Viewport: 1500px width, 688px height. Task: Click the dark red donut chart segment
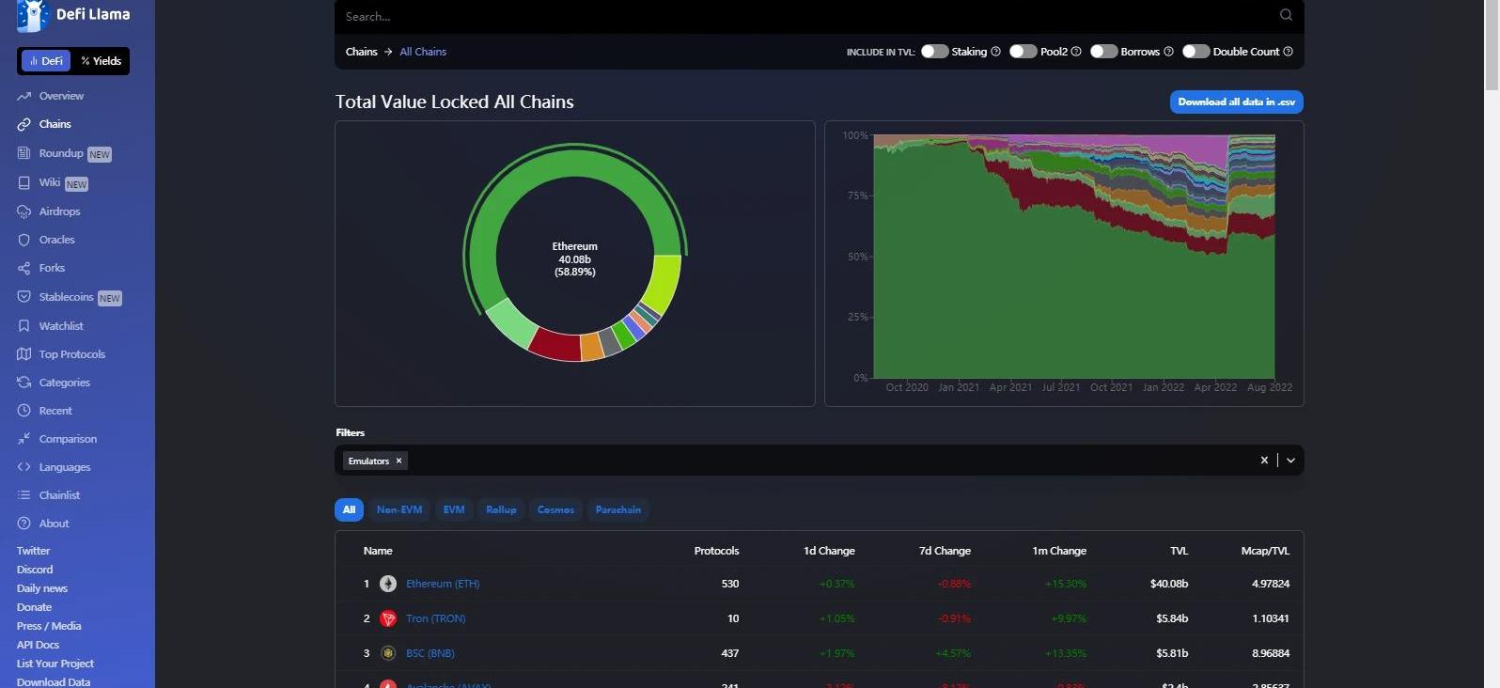coord(556,345)
